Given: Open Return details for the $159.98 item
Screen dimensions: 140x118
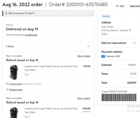Looking at the screenshot, I should click(x=84, y=98).
